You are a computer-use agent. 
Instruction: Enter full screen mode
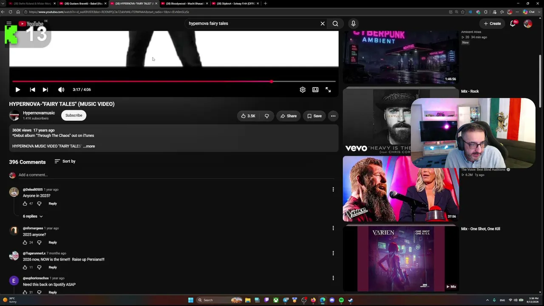[x=328, y=90]
